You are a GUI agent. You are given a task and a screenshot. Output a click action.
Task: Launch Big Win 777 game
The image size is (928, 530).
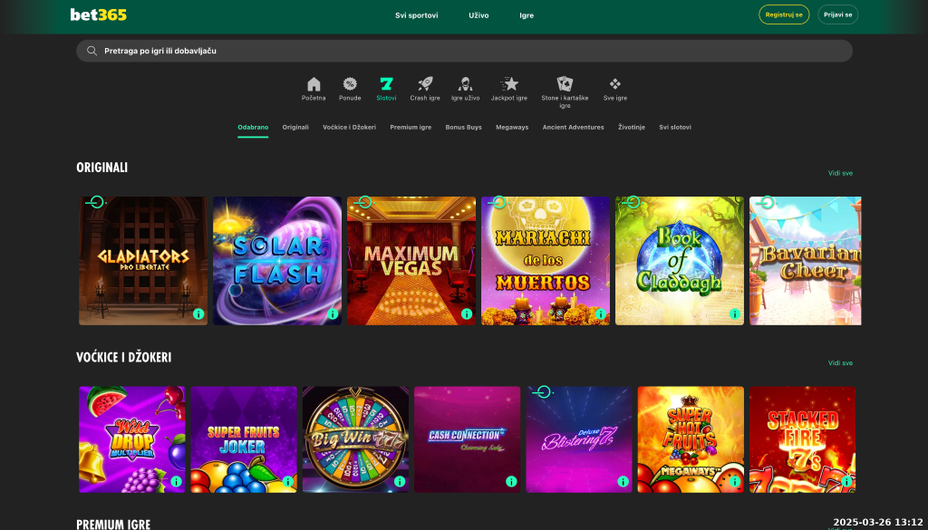(355, 439)
